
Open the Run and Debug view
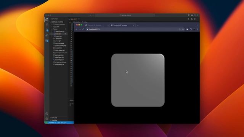coord(47,35)
